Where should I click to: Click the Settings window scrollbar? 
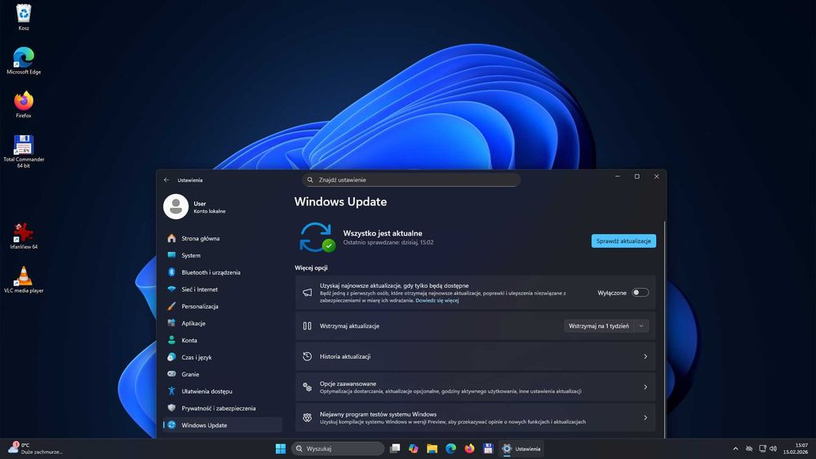tap(664, 329)
